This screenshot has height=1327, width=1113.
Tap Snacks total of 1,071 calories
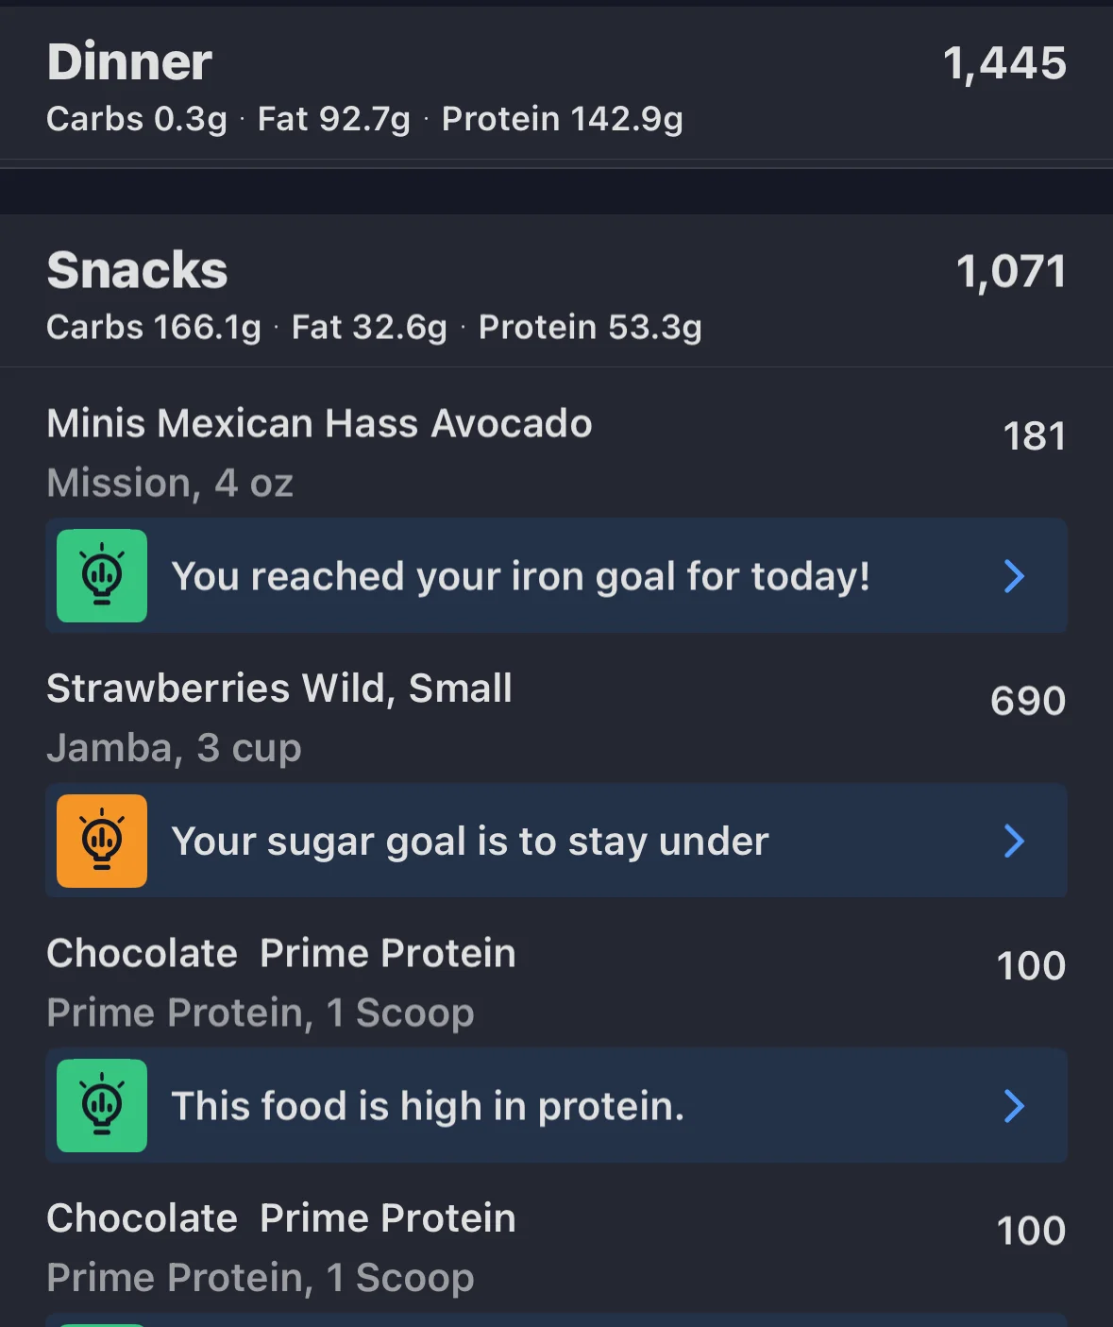pyautogui.click(x=1011, y=272)
